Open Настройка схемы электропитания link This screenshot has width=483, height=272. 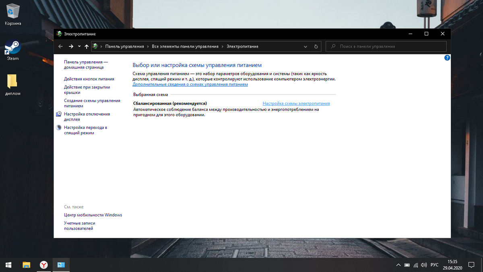(x=296, y=104)
